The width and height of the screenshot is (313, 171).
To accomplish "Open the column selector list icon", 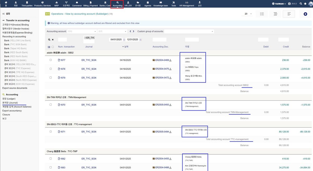I will coord(49,47).
